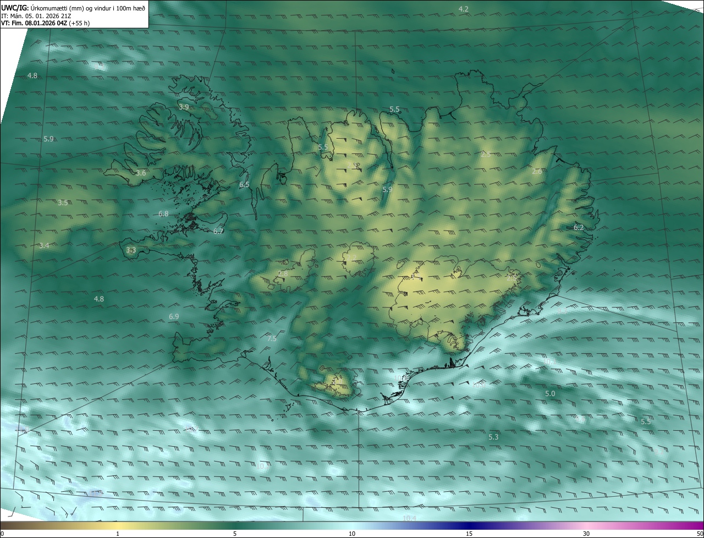The image size is (704, 538).
Task: Click the 3.5 precipitation value
Action: click(x=63, y=202)
